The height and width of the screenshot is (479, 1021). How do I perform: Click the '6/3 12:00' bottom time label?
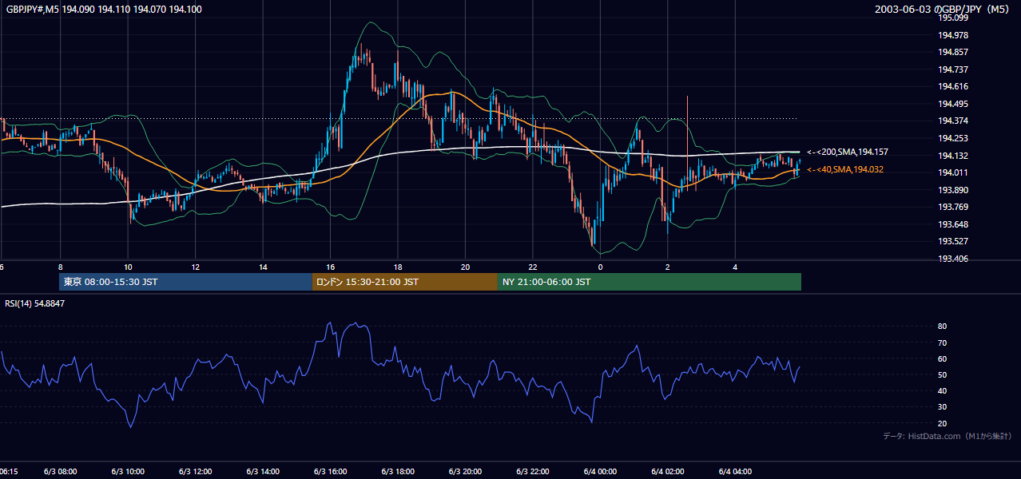pos(195,472)
